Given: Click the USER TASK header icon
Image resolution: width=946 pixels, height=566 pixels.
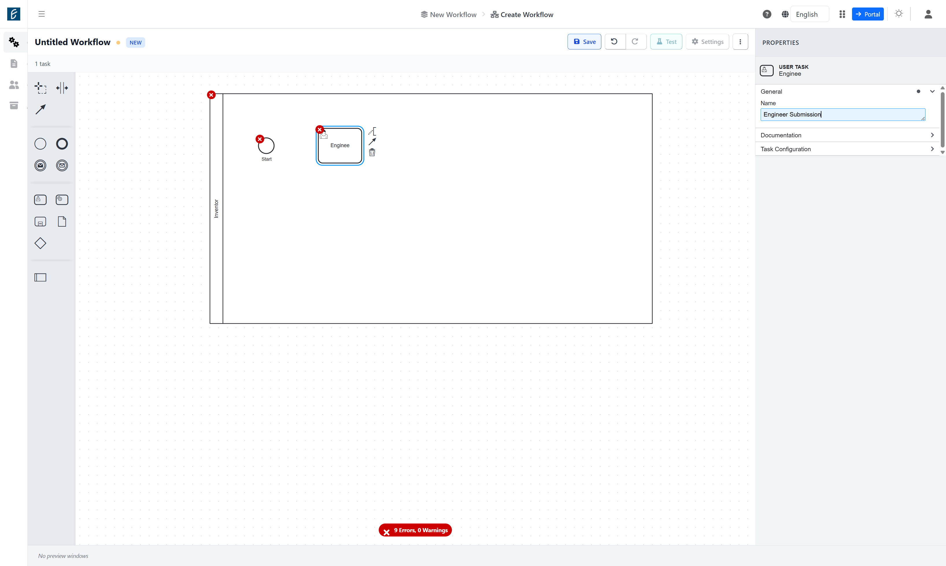Looking at the screenshot, I should pyautogui.click(x=767, y=70).
